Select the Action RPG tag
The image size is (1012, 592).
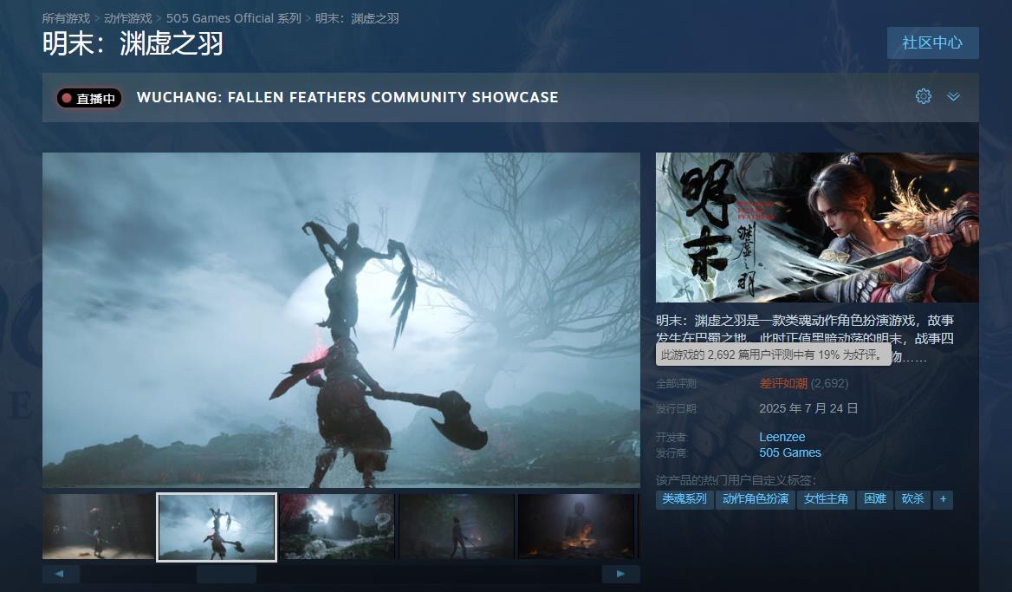755,499
